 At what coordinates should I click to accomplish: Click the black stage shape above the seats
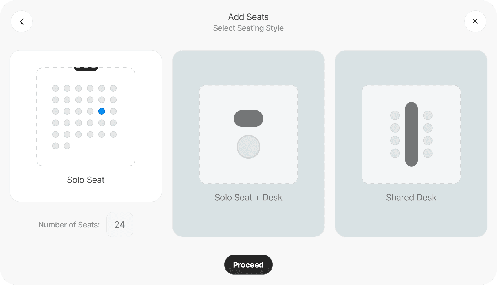coord(86,67)
